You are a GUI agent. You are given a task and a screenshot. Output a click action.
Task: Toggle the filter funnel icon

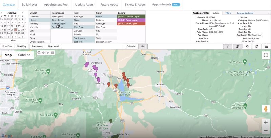(x=228, y=46)
